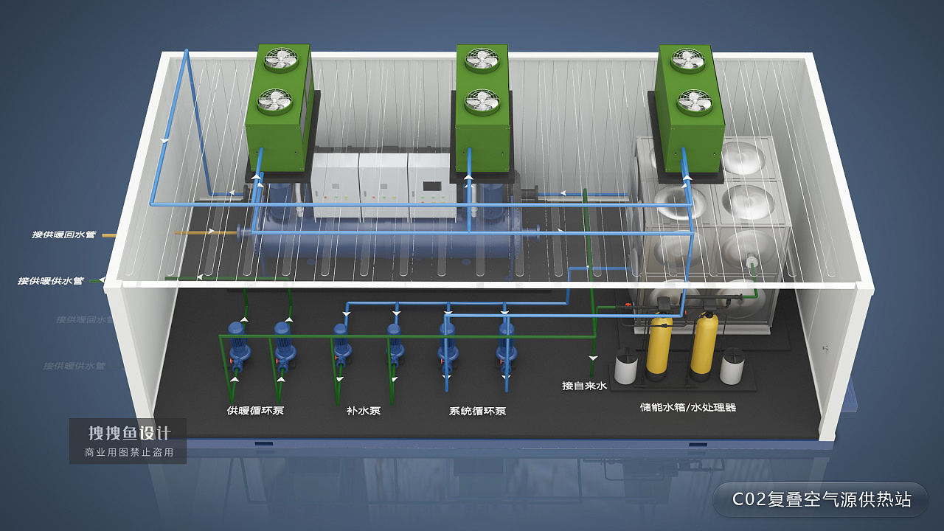Select the 系统循环泵 label
Image resolution: width=944 pixels, height=531 pixels.
tap(477, 411)
